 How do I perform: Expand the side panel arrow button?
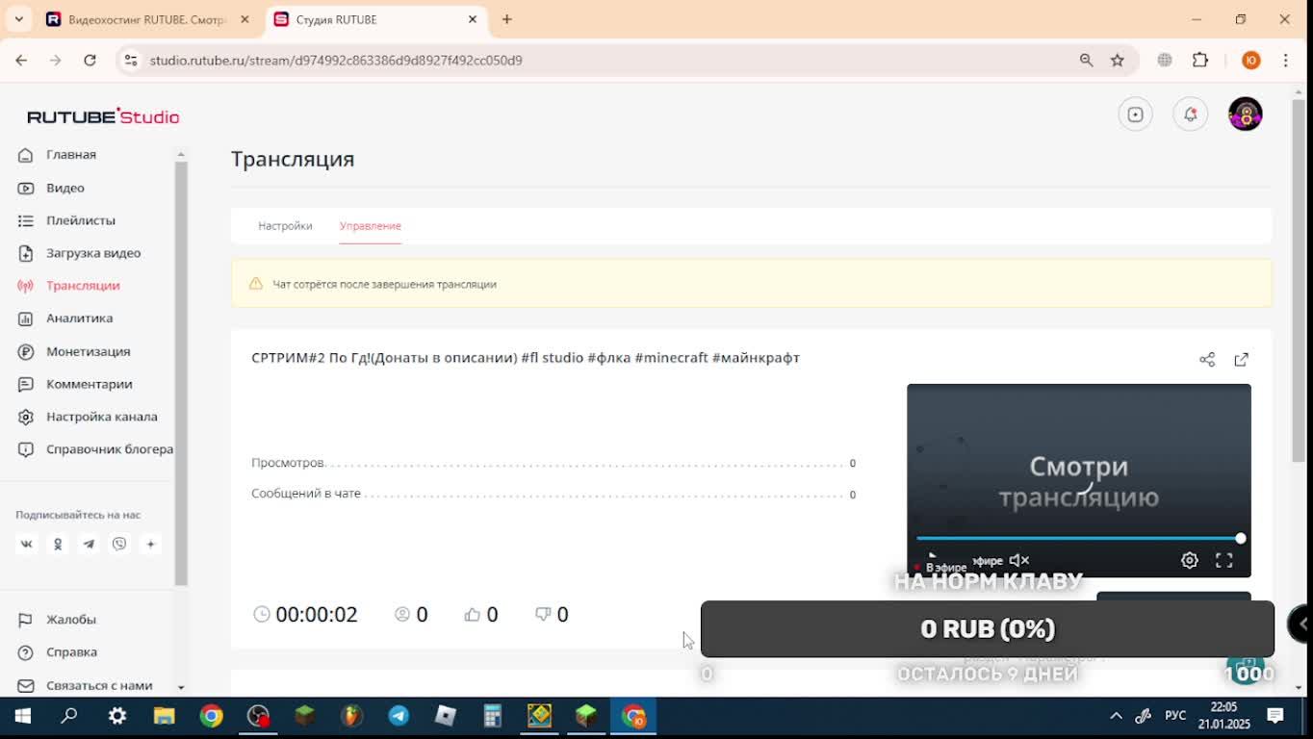(1300, 624)
